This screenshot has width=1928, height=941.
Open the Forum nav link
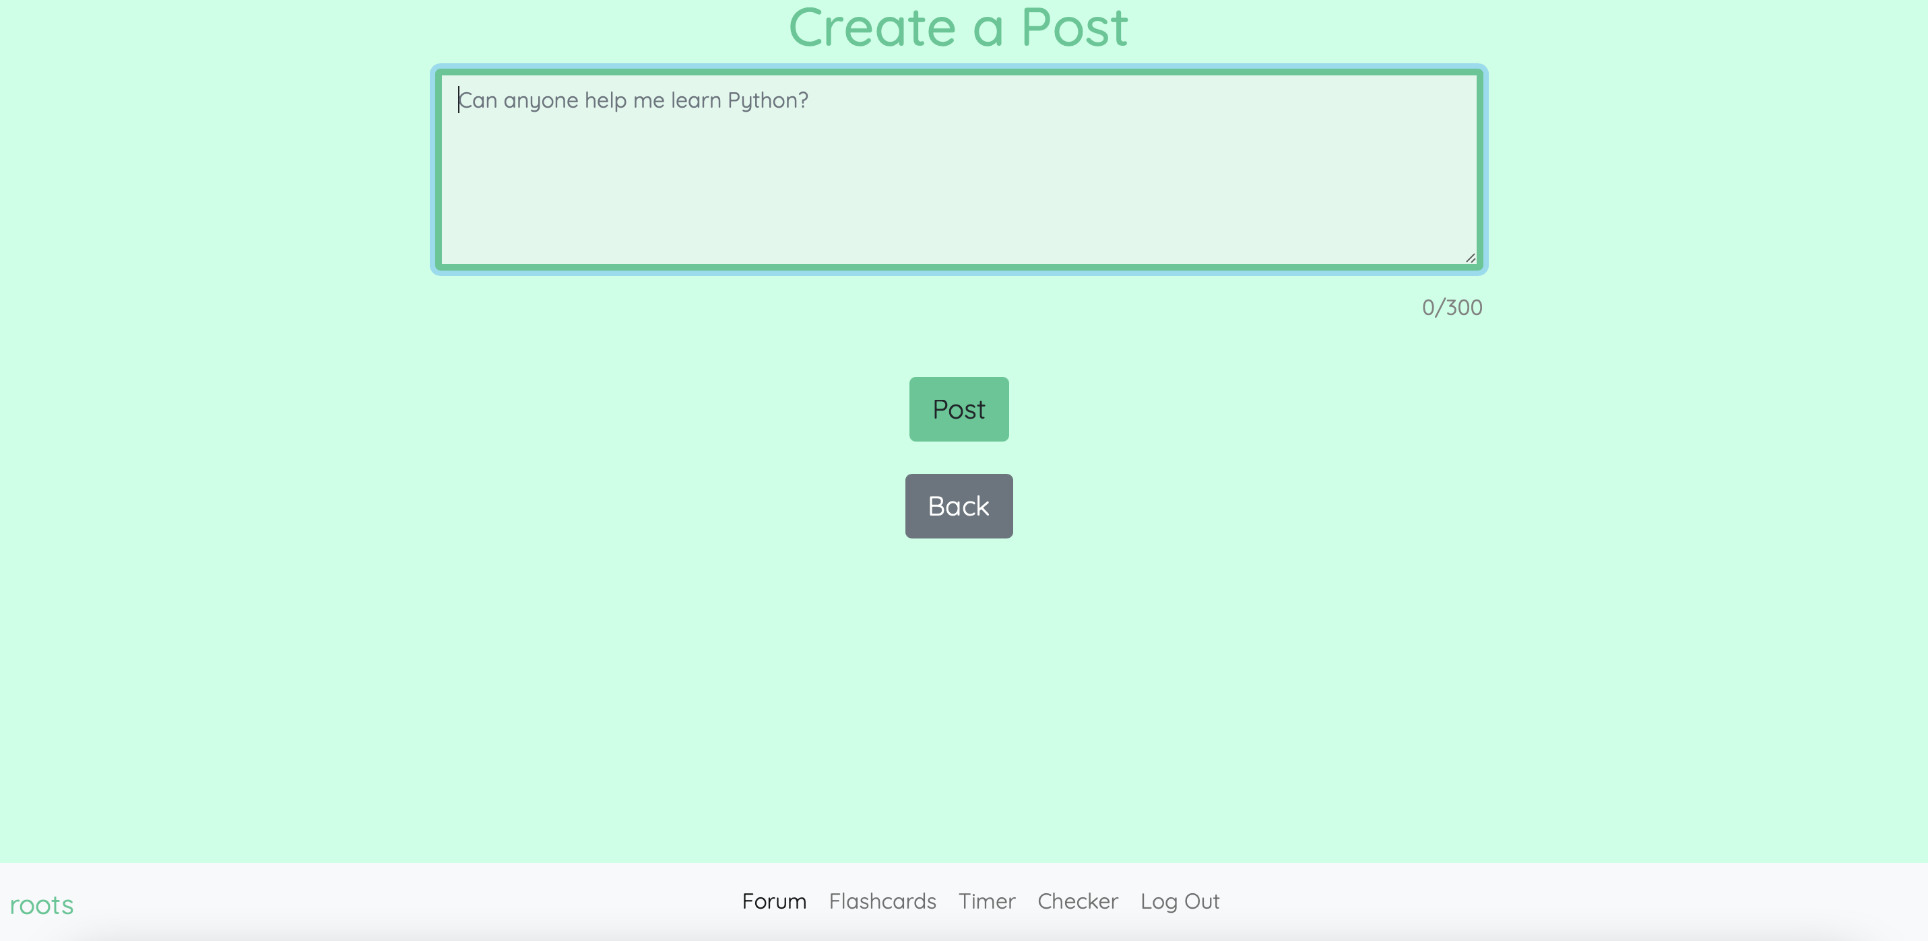click(x=774, y=901)
